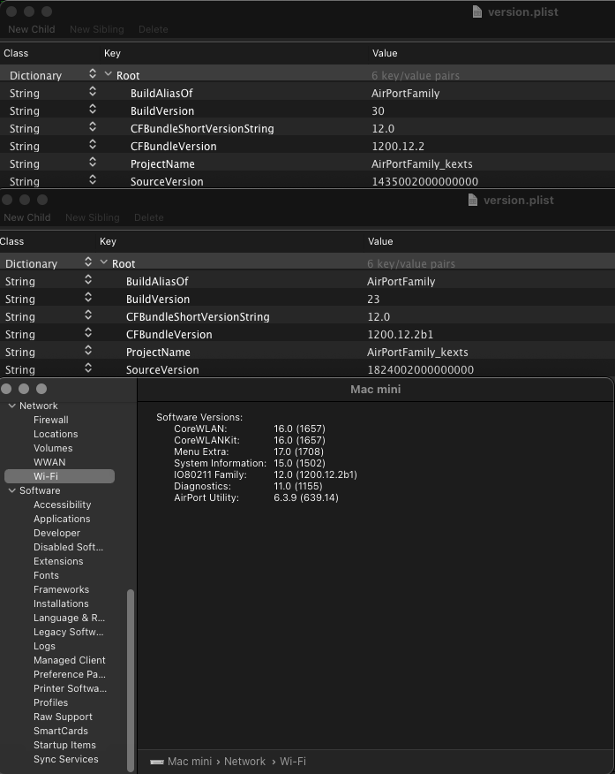Screen dimensions: 615x774
Task: Click Delete in the upper plist toolbar
Action: click(x=154, y=29)
